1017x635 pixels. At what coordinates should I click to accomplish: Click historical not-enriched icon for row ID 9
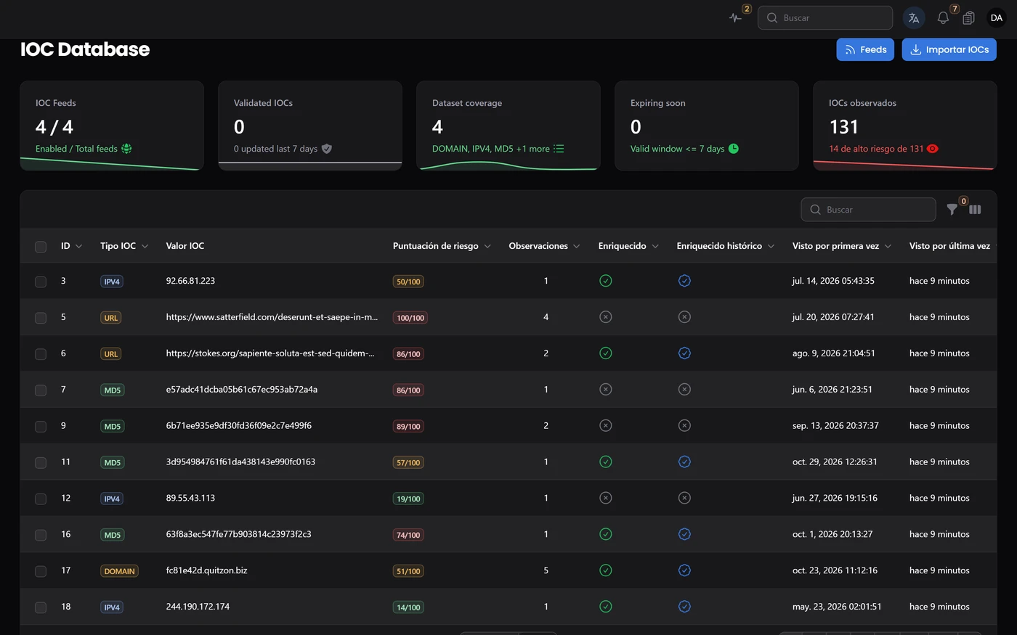[x=684, y=426]
